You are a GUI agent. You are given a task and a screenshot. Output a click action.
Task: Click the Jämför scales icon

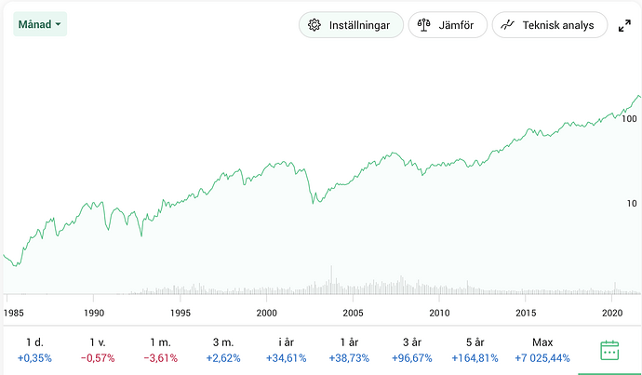click(424, 25)
